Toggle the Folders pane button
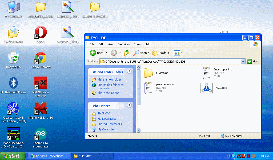This screenshot has width=273, height=160. (x=161, y=53)
